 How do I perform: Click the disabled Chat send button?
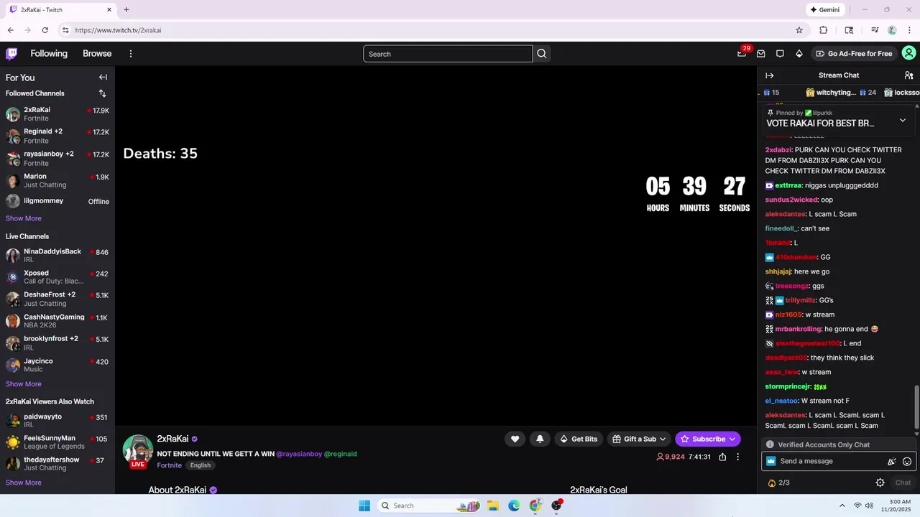tap(903, 483)
